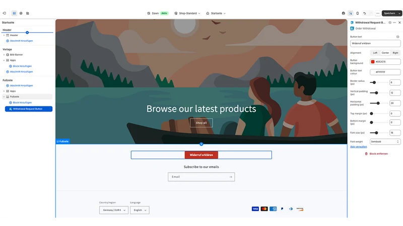This screenshot has height=226, width=403.
Task: Click the Shop all banner button
Action: 201,123
